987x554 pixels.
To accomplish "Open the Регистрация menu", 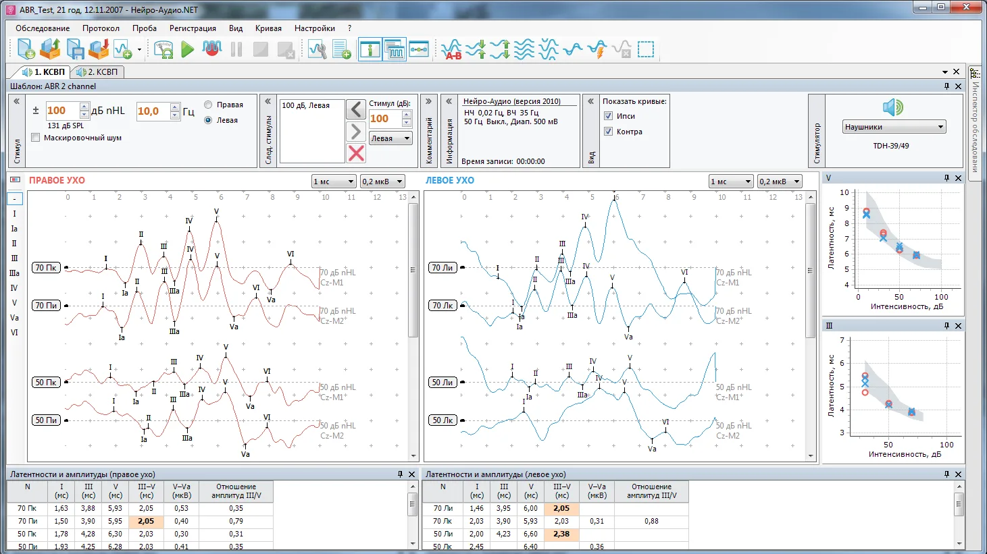I will pos(193,28).
